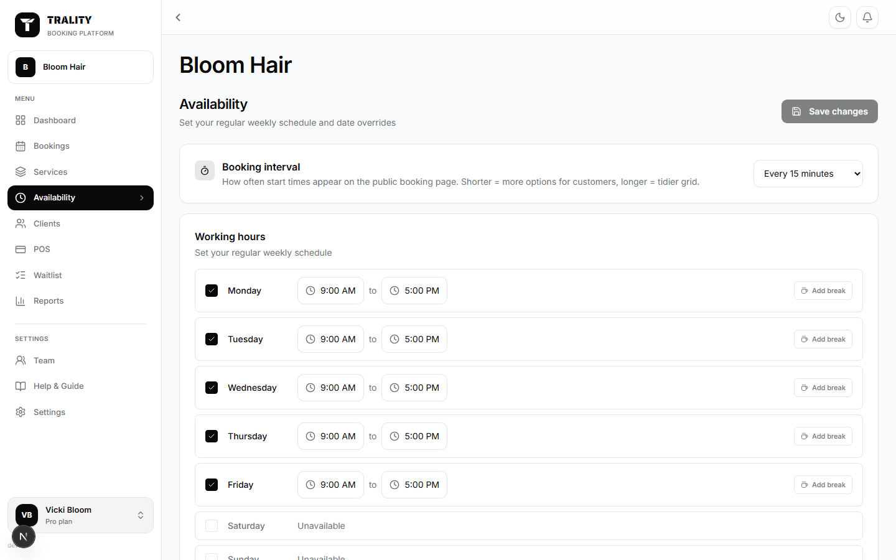Open the Thursday 5:00 PM end time picker
This screenshot has width=896, height=560.
point(414,436)
